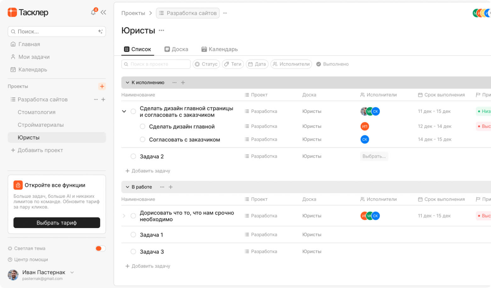Click Срок выполнения column header in К исполнению
Viewport: 491px width, 288px height.
441,95
